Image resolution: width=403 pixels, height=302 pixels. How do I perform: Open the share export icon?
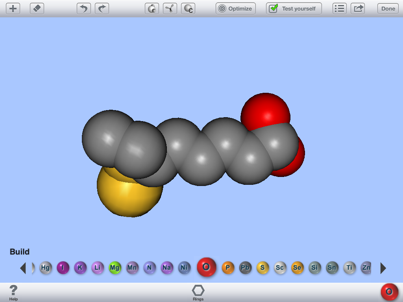(358, 9)
